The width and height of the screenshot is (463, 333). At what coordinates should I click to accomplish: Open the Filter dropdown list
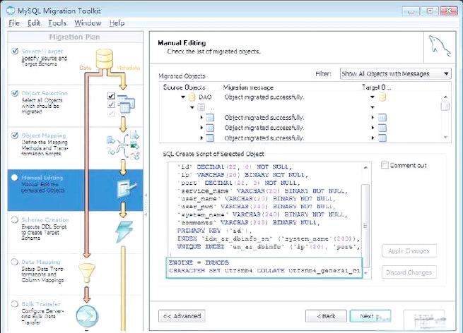[395, 73]
